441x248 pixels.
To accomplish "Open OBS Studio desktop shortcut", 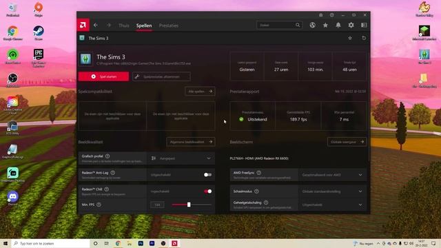I will click(x=12, y=80).
